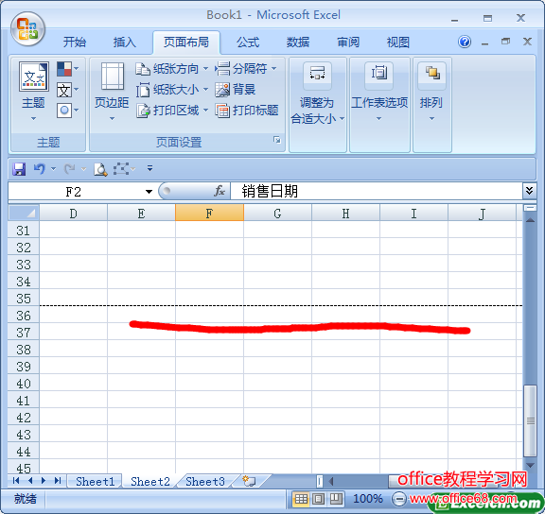Viewport: 545px width, 514px height.
Task: Click the Insert Function fx button
Action: pyautogui.click(x=220, y=191)
